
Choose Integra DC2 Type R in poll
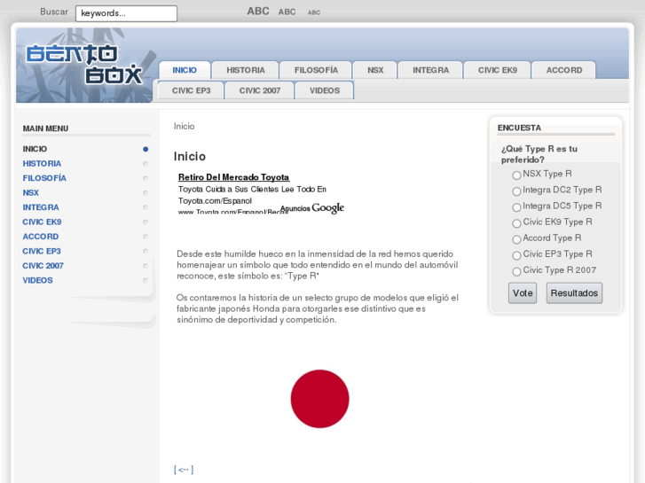click(x=516, y=191)
